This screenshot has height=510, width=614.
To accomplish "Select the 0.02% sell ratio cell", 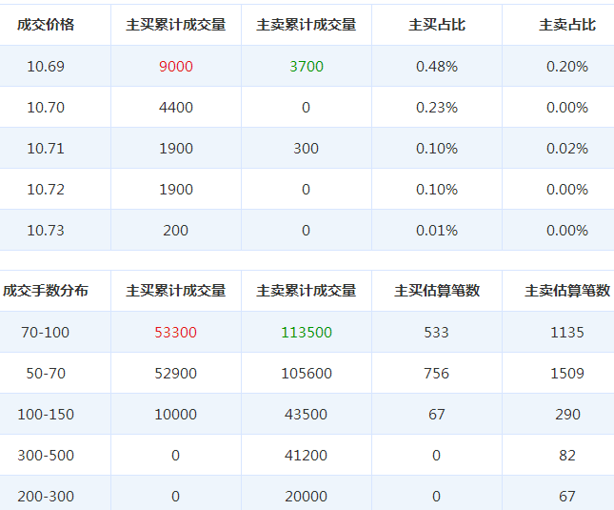I will point(567,149).
